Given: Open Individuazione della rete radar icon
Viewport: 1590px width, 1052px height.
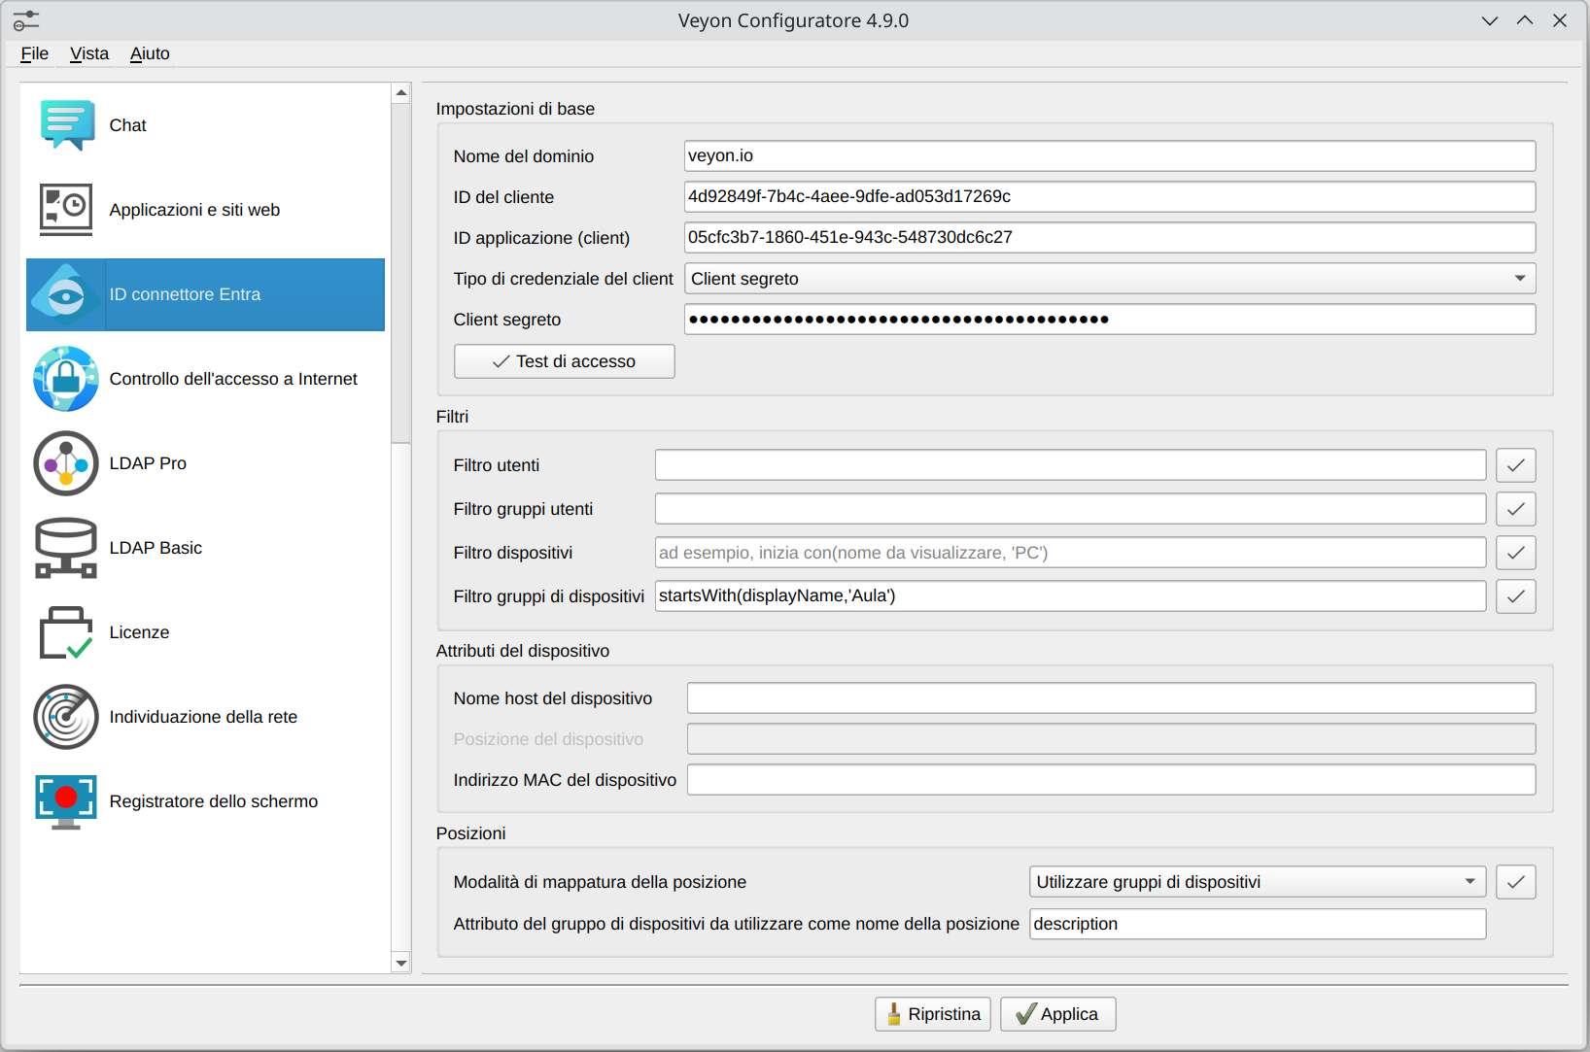Looking at the screenshot, I should tap(66, 717).
